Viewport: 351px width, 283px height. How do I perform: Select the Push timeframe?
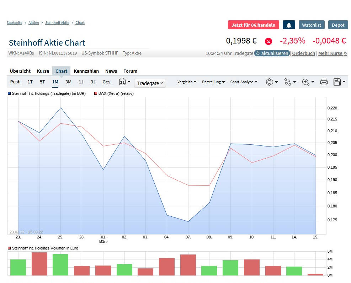click(x=15, y=82)
